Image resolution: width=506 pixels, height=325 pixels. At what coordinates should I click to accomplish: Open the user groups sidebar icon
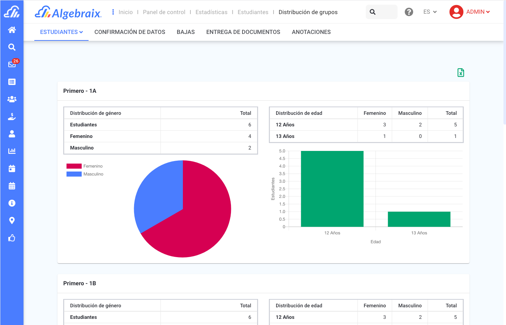[x=12, y=99]
